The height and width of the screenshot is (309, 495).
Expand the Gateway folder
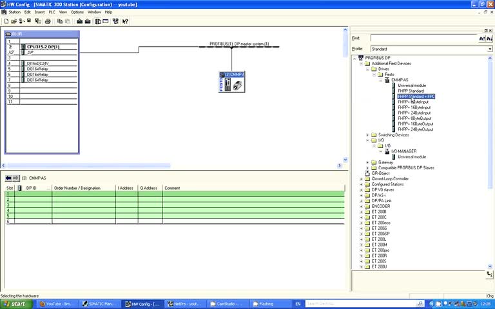click(x=367, y=162)
